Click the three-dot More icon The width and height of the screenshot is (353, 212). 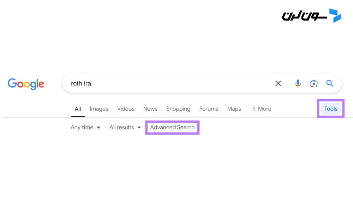[x=254, y=109]
